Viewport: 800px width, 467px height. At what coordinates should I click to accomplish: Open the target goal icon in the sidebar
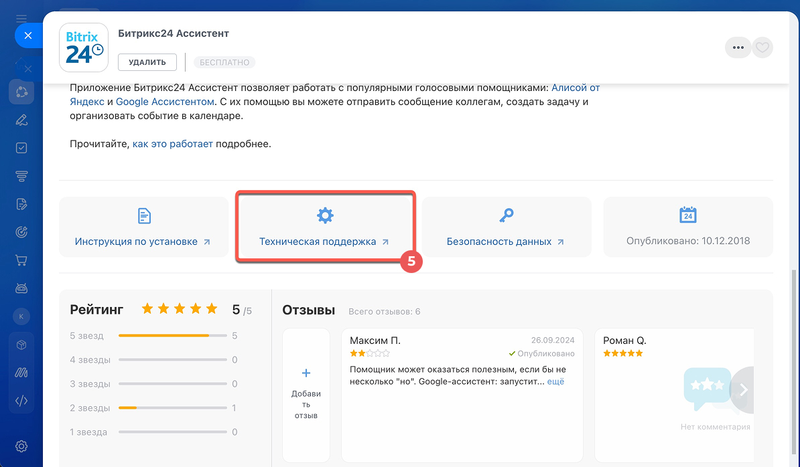(21, 232)
